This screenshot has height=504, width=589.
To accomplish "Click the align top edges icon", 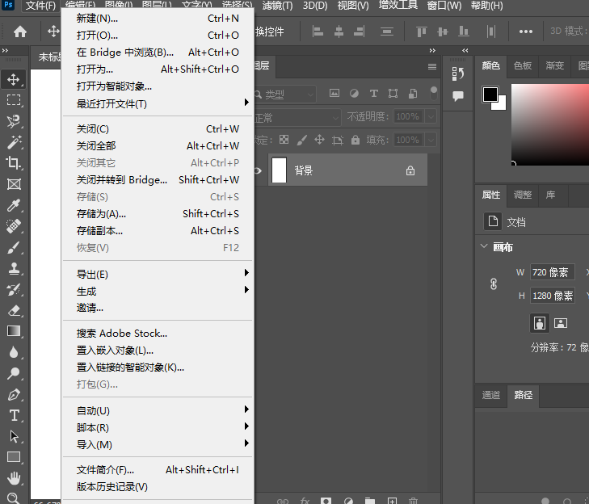I will [x=422, y=31].
